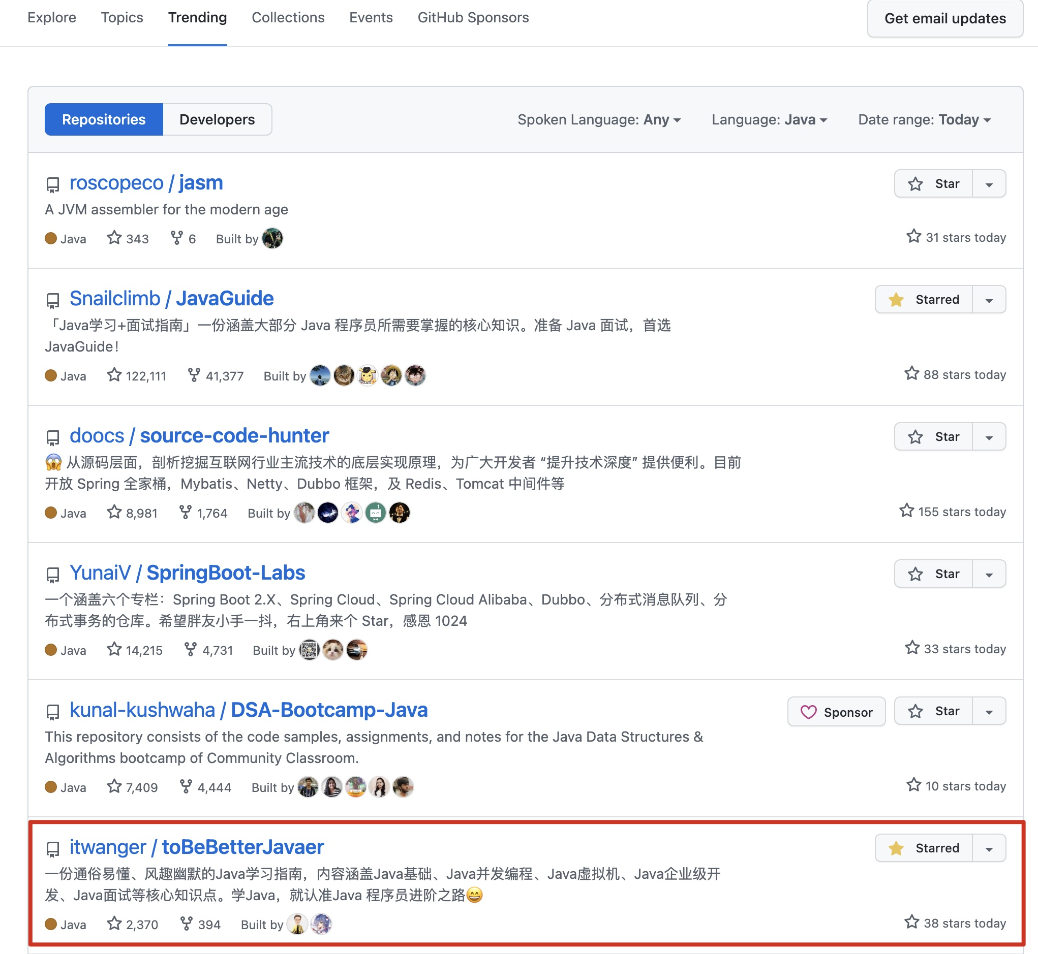This screenshot has width=1038, height=954.
Task: Open the YunaiV / SpringBoot-Labs repository
Action: pos(188,573)
